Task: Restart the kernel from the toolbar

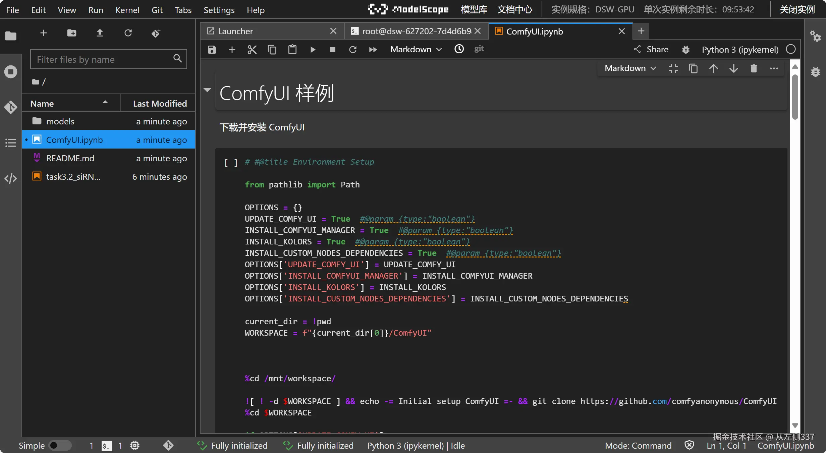Action: 352,50
